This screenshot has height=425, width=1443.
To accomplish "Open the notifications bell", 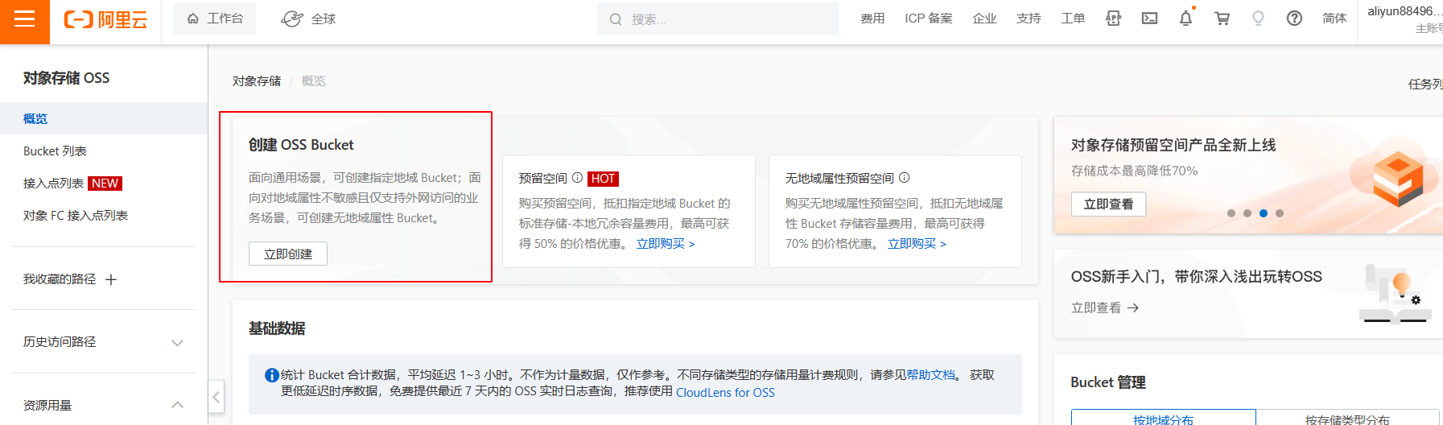I will pos(1185,19).
